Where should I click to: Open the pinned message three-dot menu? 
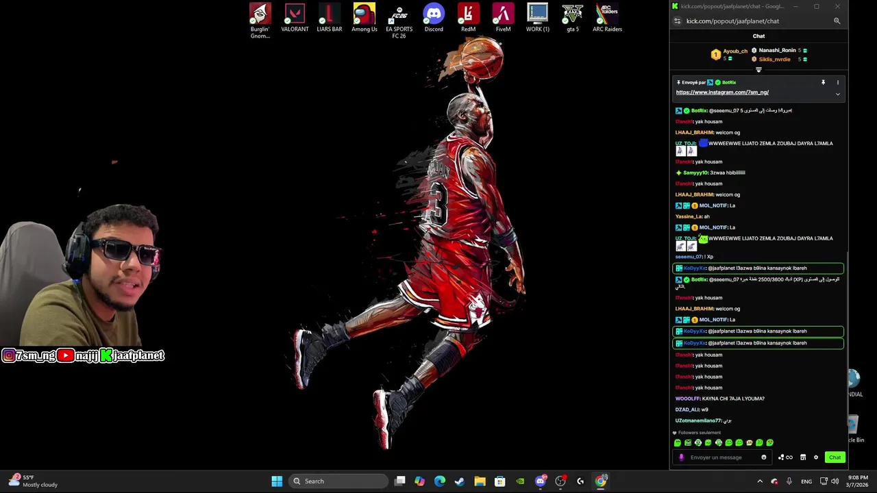pos(837,82)
